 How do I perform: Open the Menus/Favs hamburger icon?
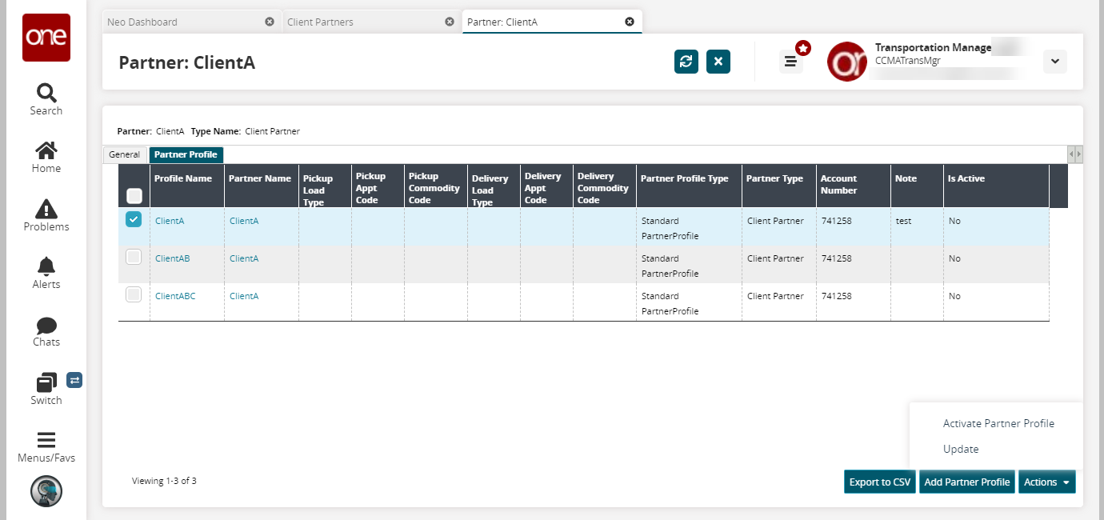pos(46,440)
